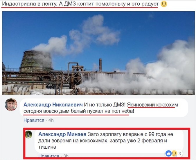Viewport: 196px width, 160px height.
Task: Click the crying face reaction icon
Action: click(x=175, y=154)
